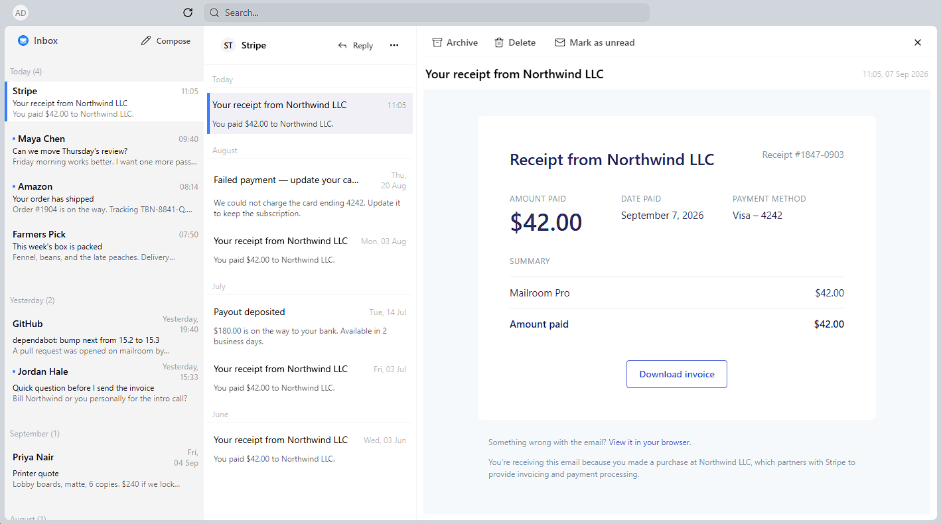
Task: Open the 'Failed payment' message from 20 Aug
Action: tap(310, 194)
